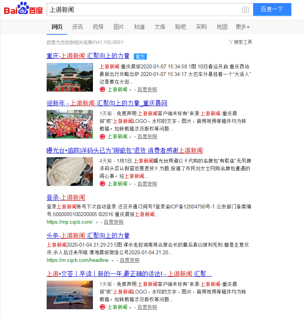Expand dropdown arrow after https://m.cqcb.com/headline
This screenshot has height=318, width=304.
(x=112, y=261)
